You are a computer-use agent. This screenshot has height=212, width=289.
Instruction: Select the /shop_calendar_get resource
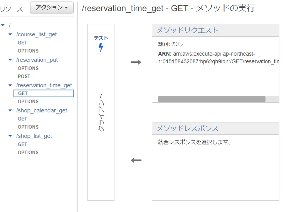click(x=42, y=110)
